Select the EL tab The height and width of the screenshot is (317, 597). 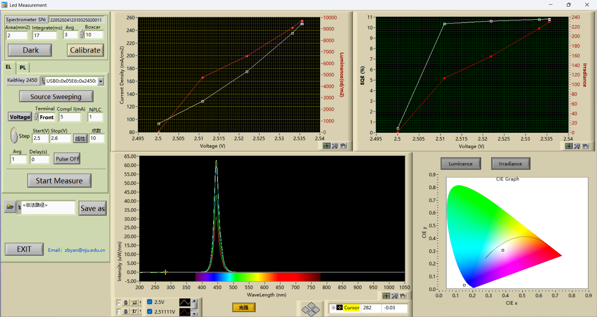[8, 67]
